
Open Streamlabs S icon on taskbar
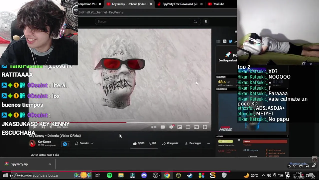(x=213, y=175)
